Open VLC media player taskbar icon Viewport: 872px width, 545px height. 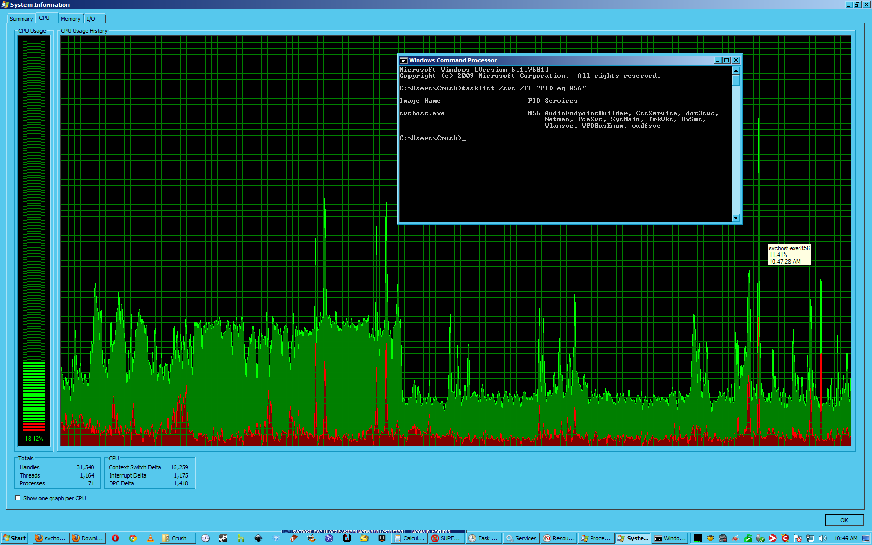tap(150, 538)
